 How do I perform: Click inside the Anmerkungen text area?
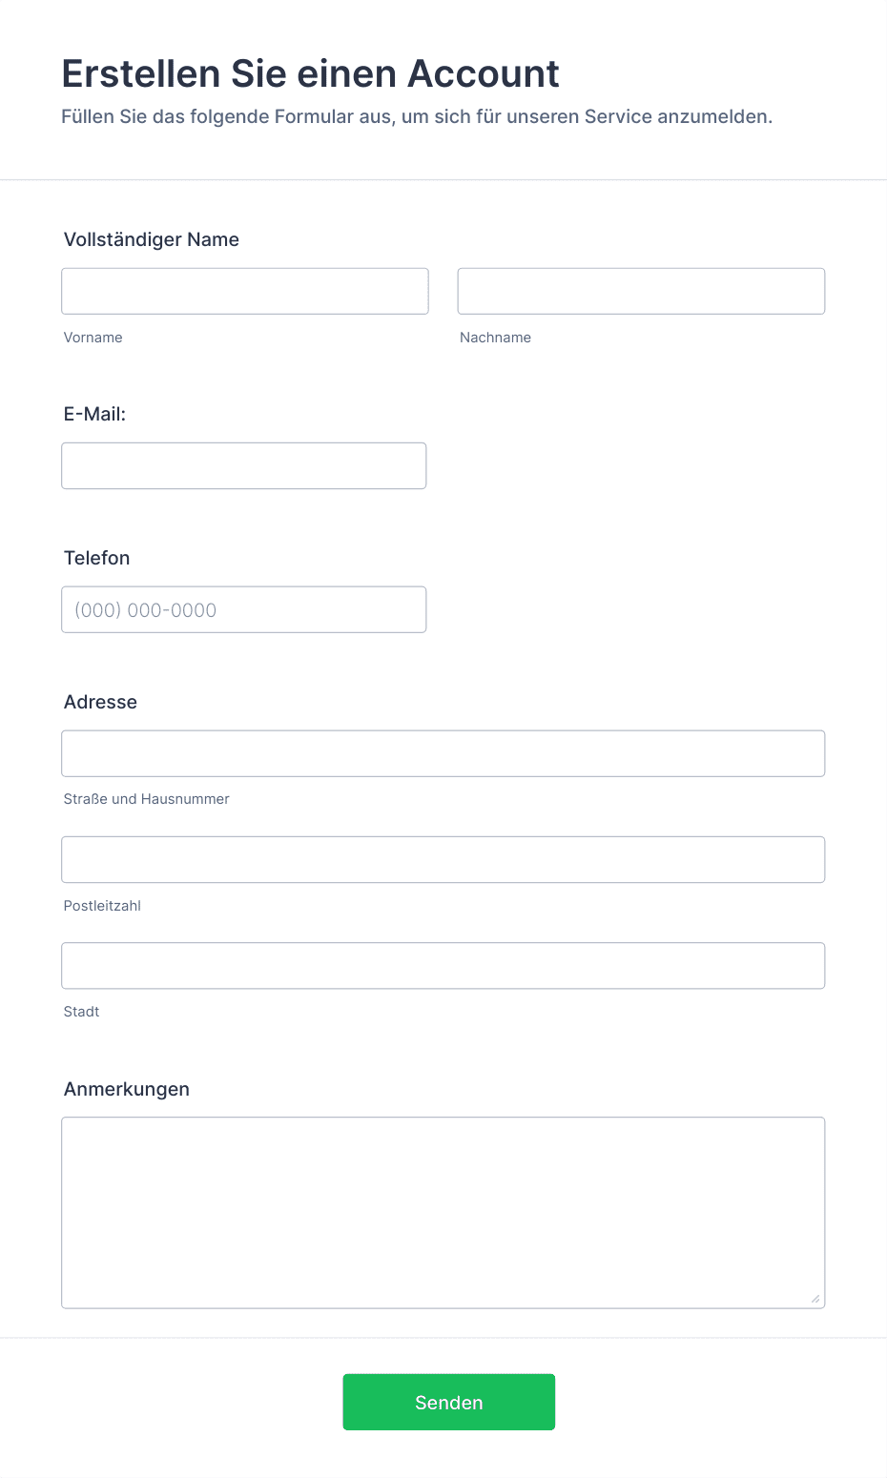[443, 1213]
